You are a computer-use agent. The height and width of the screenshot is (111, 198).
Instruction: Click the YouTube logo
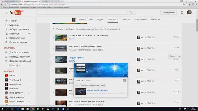[15, 13]
